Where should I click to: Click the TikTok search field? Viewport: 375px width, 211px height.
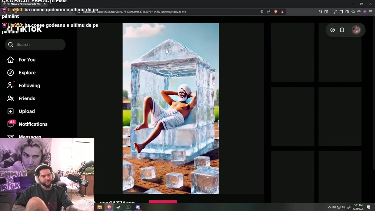pyautogui.click(x=35, y=45)
